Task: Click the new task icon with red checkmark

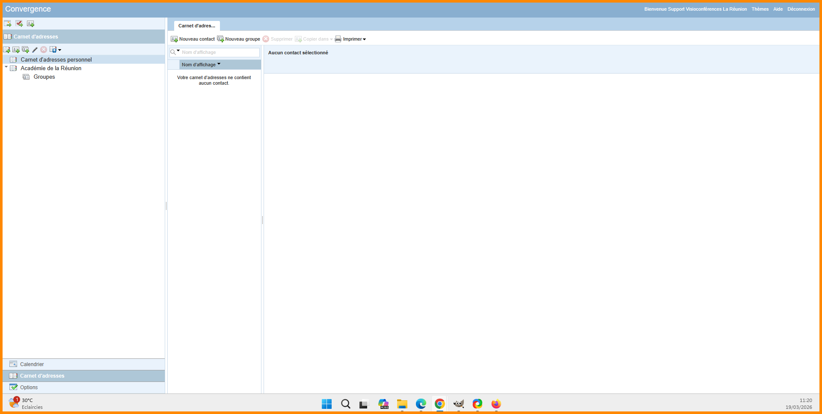Action: [19, 24]
